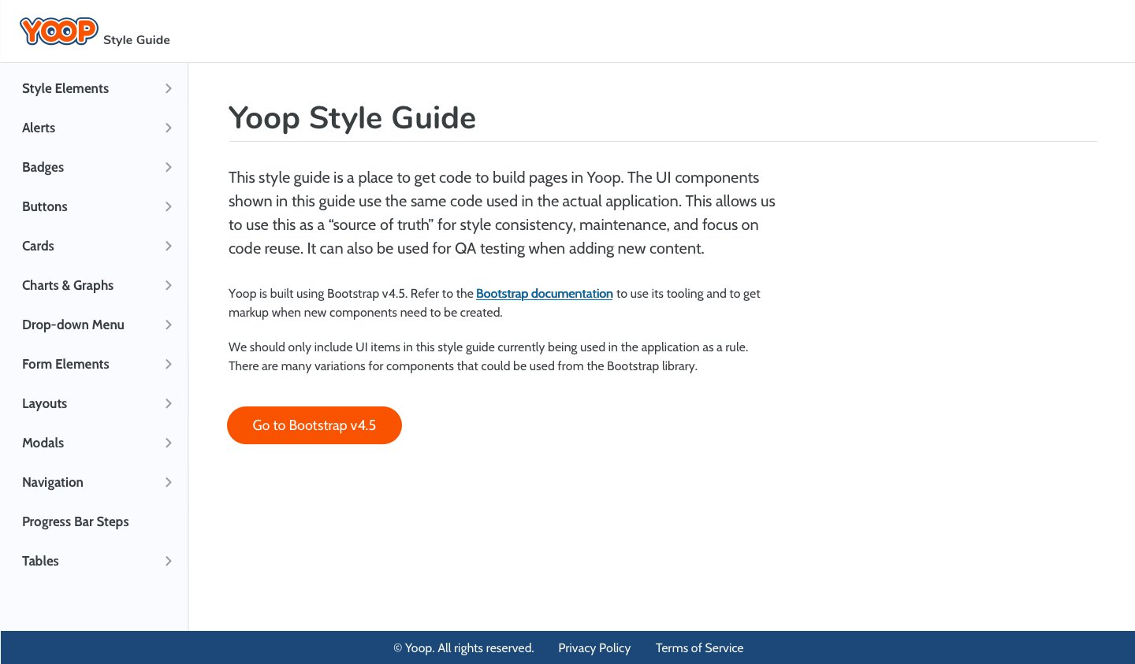Click the Yoop Style Guide heading

(352, 118)
